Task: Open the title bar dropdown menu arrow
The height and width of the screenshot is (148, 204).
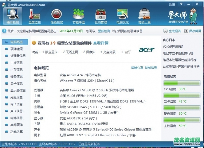Action: point(181,4)
